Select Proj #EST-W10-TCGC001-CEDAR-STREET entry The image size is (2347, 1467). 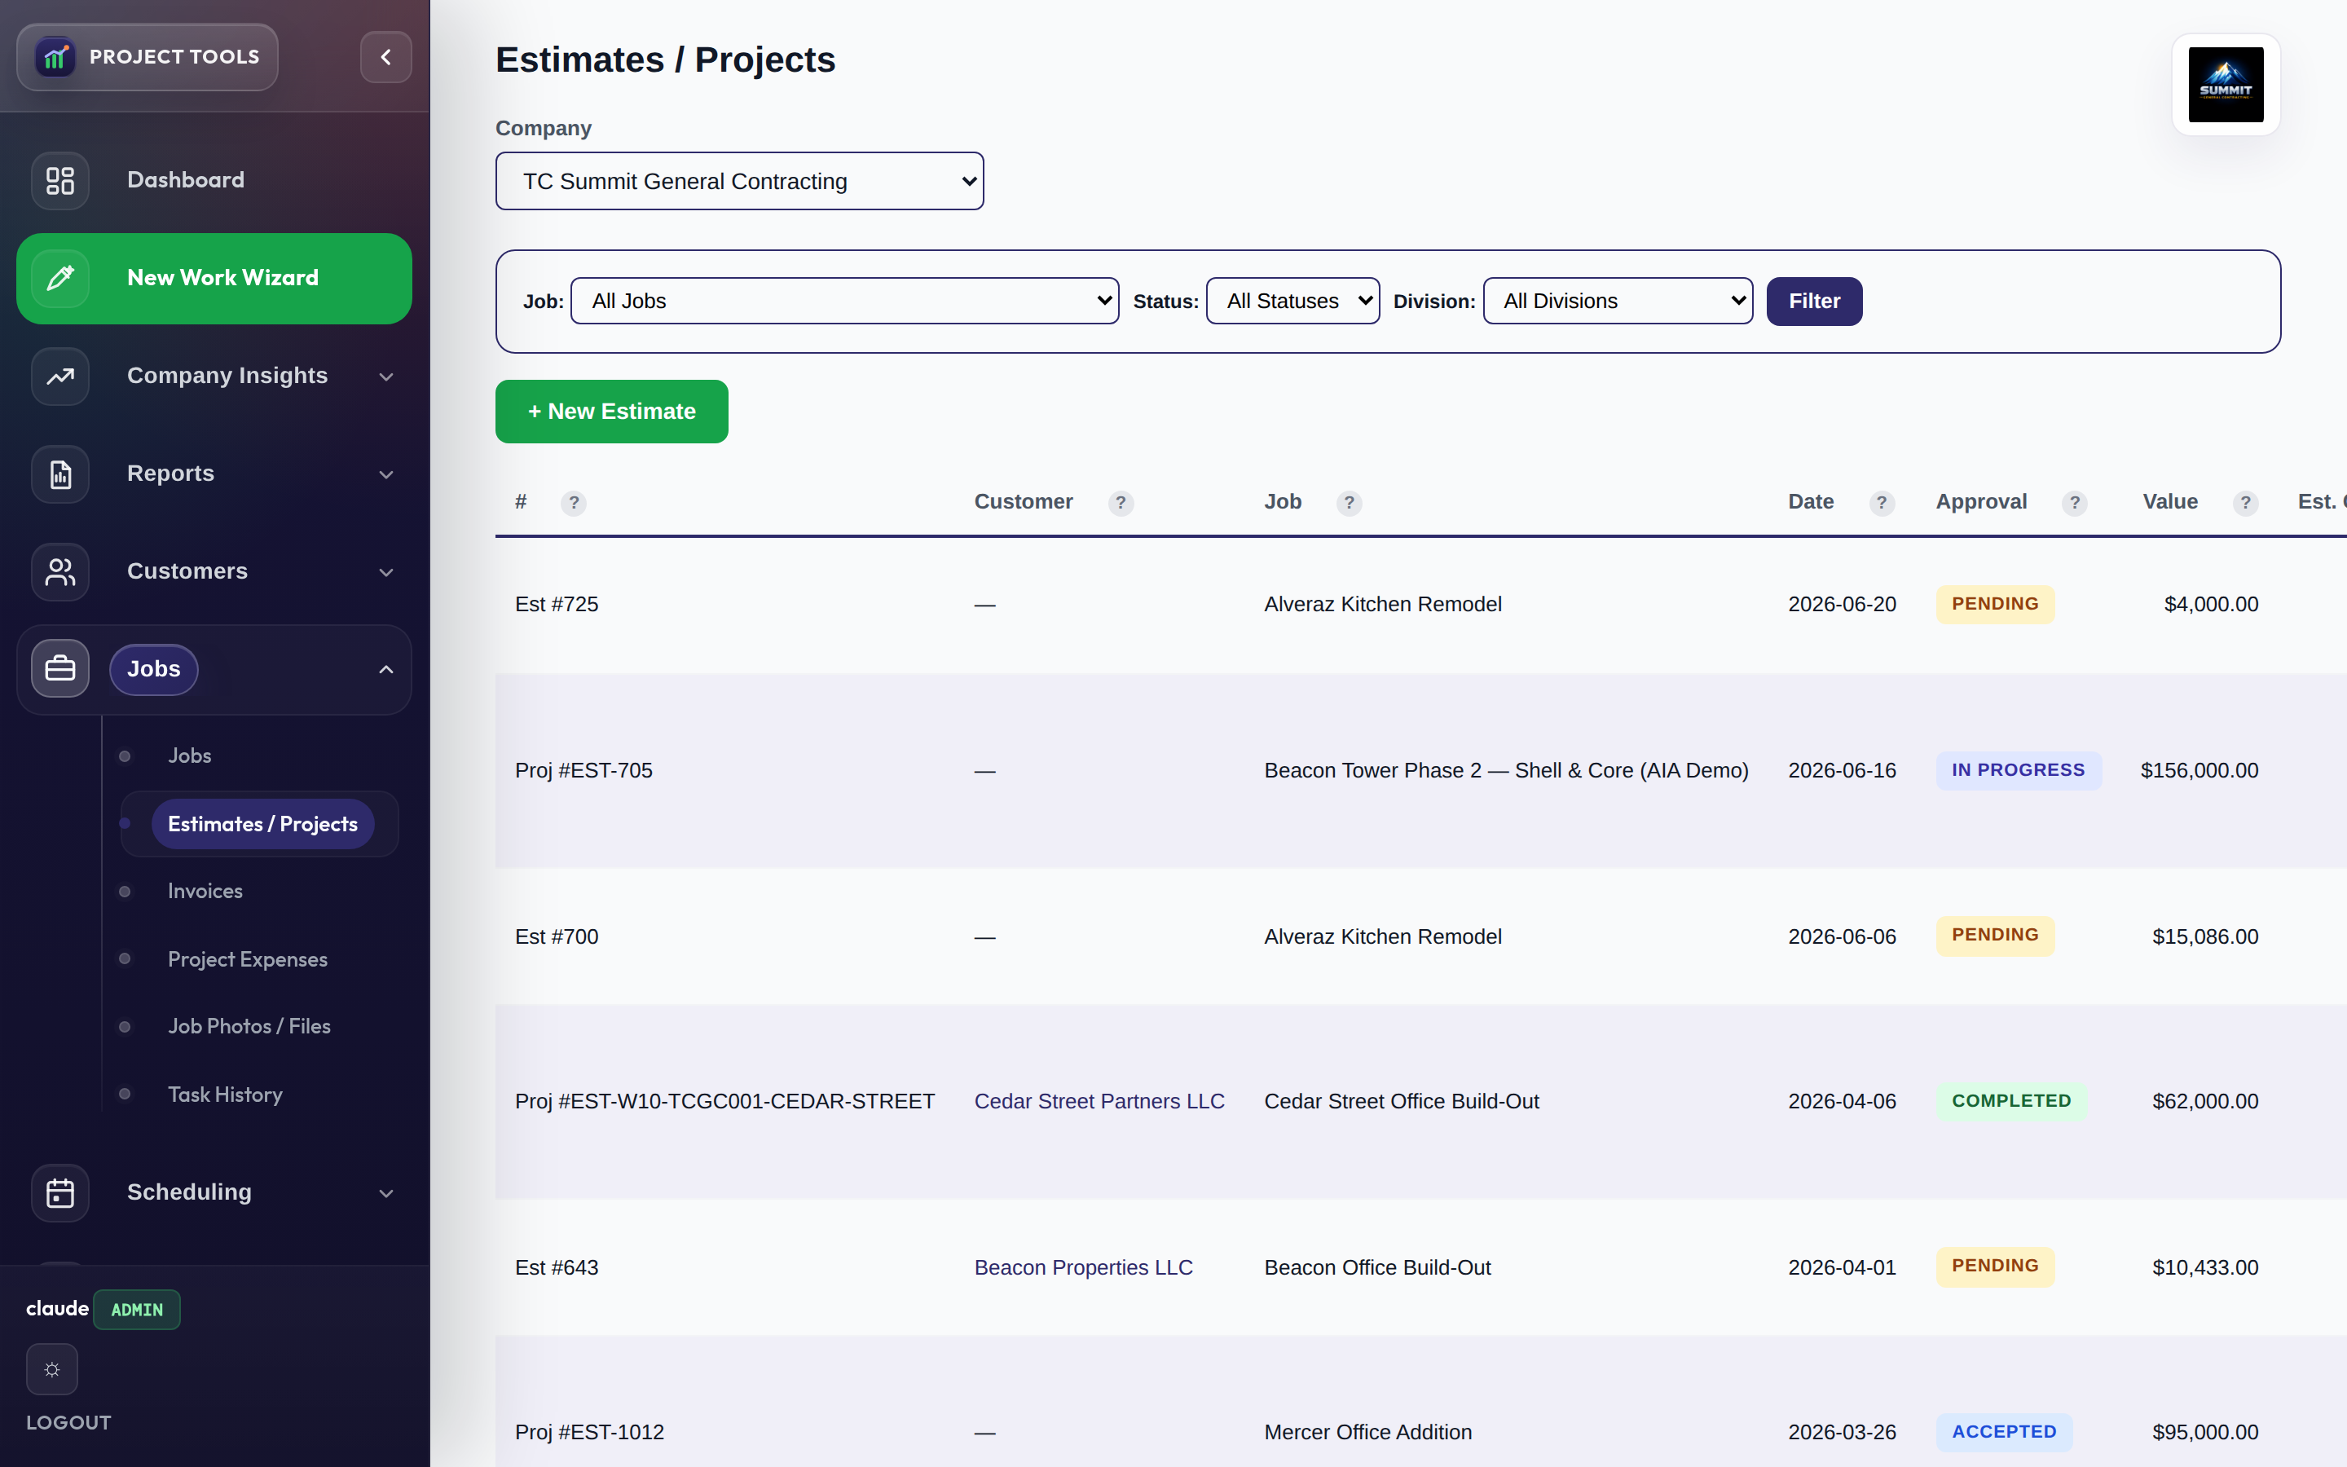pos(724,1101)
